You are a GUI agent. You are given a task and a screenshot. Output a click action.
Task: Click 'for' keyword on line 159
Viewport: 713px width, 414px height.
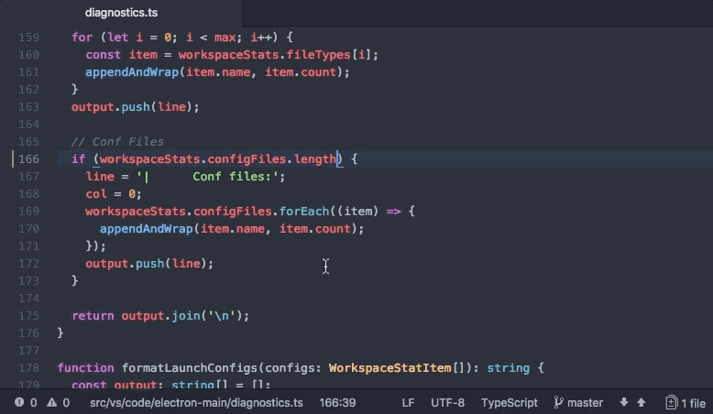pyautogui.click(x=82, y=38)
